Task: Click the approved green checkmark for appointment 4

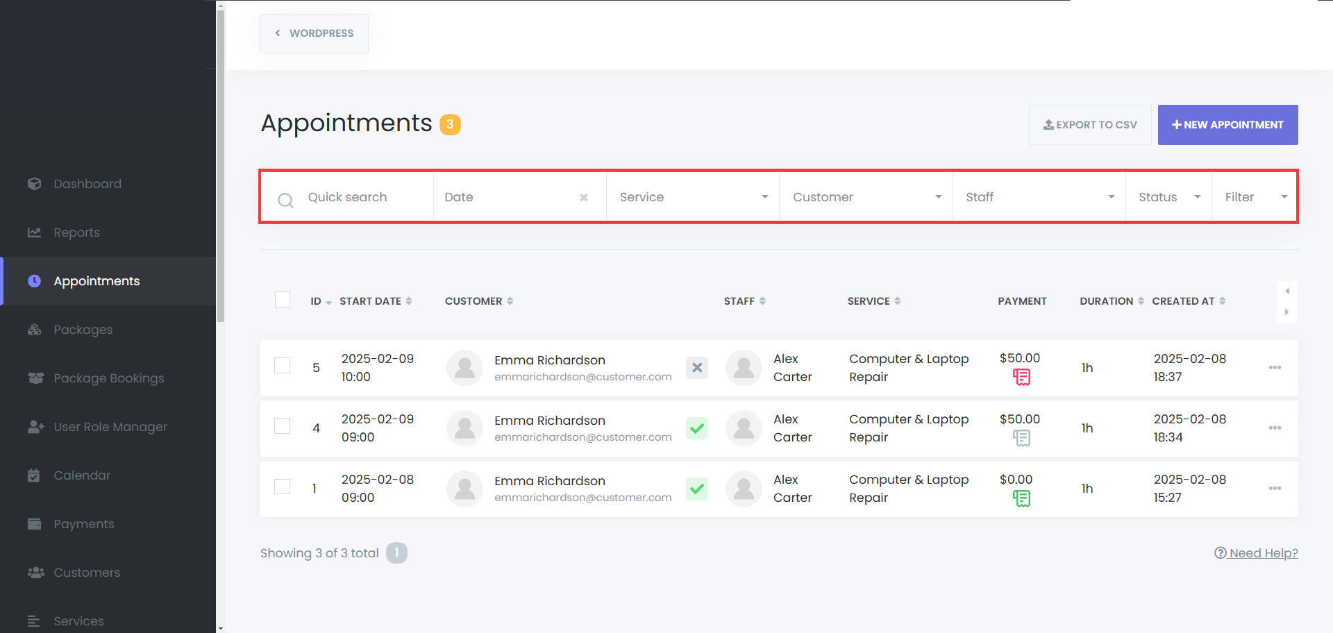Action: 697,428
